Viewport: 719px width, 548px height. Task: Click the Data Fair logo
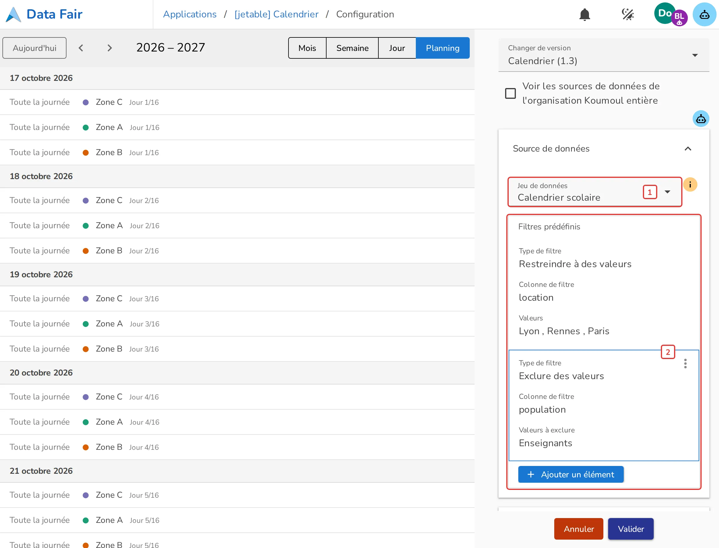pyautogui.click(x=13, y=14)
